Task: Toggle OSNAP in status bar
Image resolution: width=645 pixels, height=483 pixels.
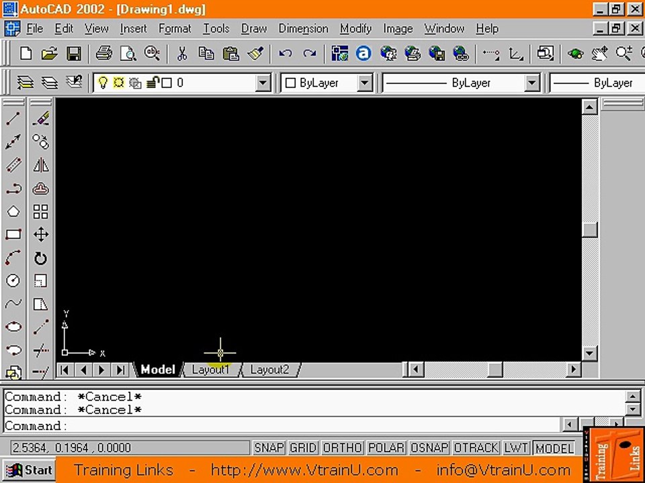Action: pyautogui.click(x=429, y=447)
